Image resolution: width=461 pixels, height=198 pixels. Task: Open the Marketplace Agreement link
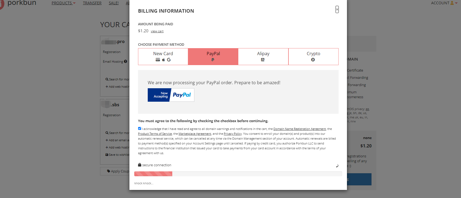(x=195, y=134)
